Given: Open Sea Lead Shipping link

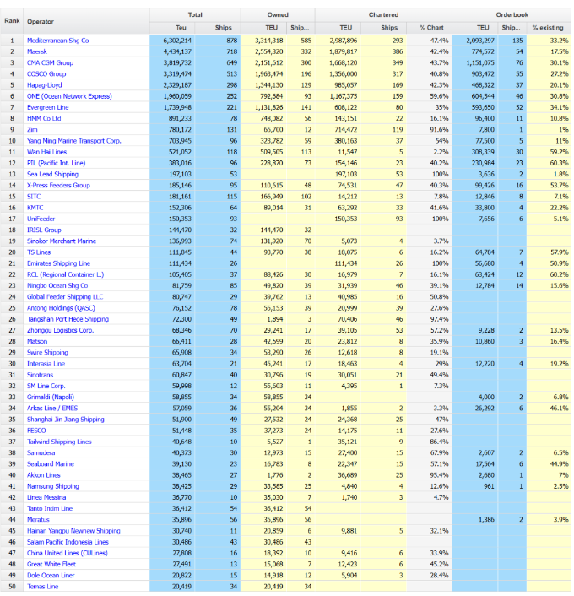Looking at the screenshot, I should 53,175.
